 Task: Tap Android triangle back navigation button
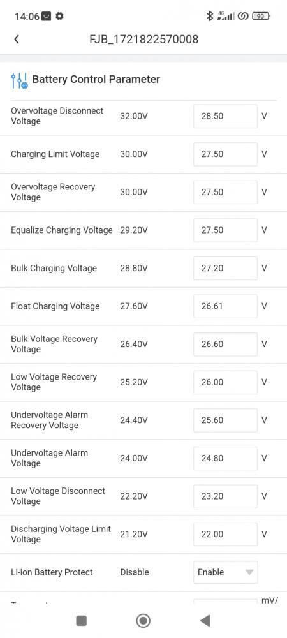(205, 621)
